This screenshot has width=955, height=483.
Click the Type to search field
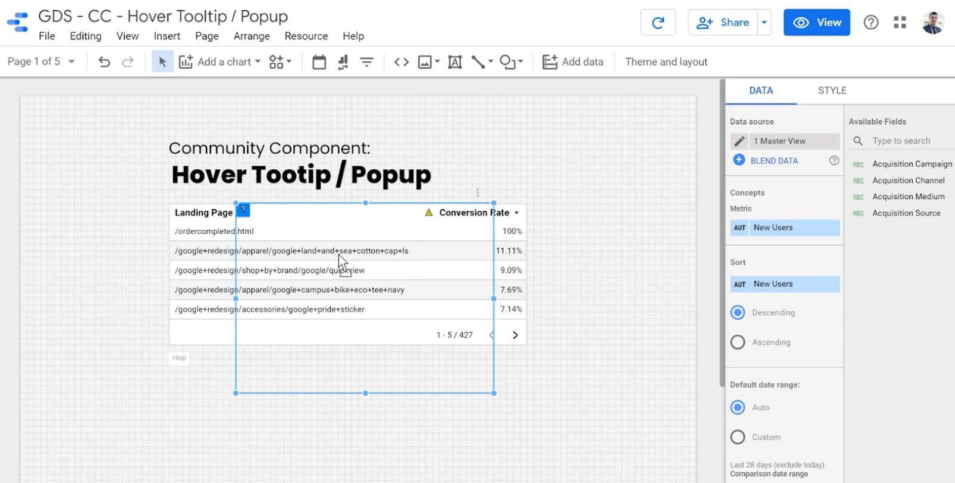pyautogui.click(x=907, y=141)
